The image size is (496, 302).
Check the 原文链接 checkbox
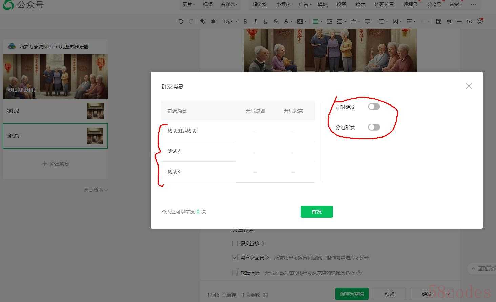click(235, 243)
